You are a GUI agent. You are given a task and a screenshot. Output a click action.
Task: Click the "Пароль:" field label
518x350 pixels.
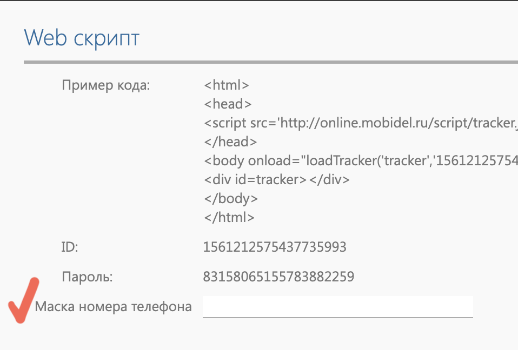[87, 277]
